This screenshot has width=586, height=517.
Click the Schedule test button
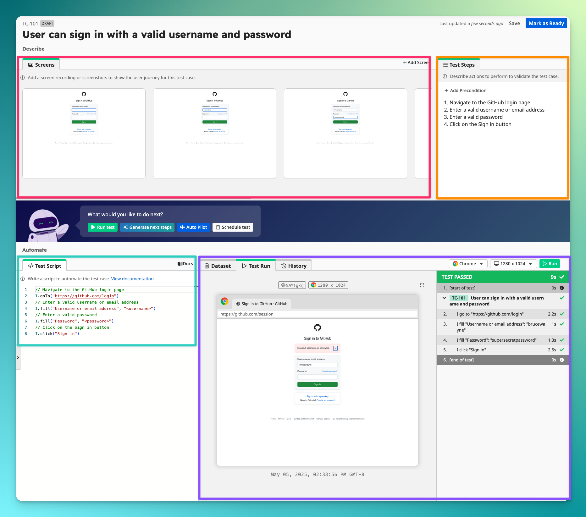pyautogui.click(x=233, y=227)
